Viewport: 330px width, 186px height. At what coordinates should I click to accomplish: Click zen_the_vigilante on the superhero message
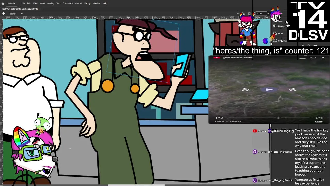(x=280, y=152)
